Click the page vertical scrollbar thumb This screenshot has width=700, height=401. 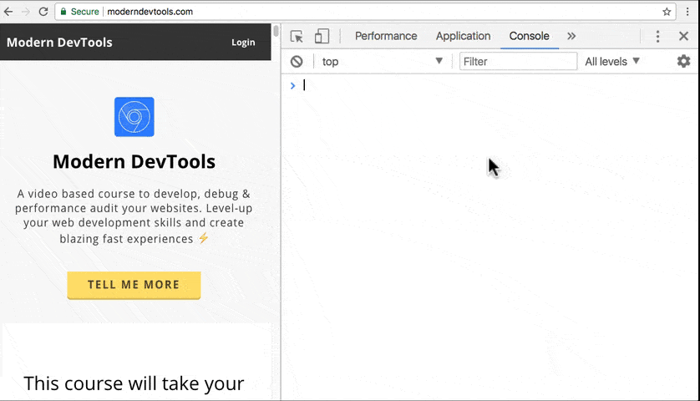276,31
